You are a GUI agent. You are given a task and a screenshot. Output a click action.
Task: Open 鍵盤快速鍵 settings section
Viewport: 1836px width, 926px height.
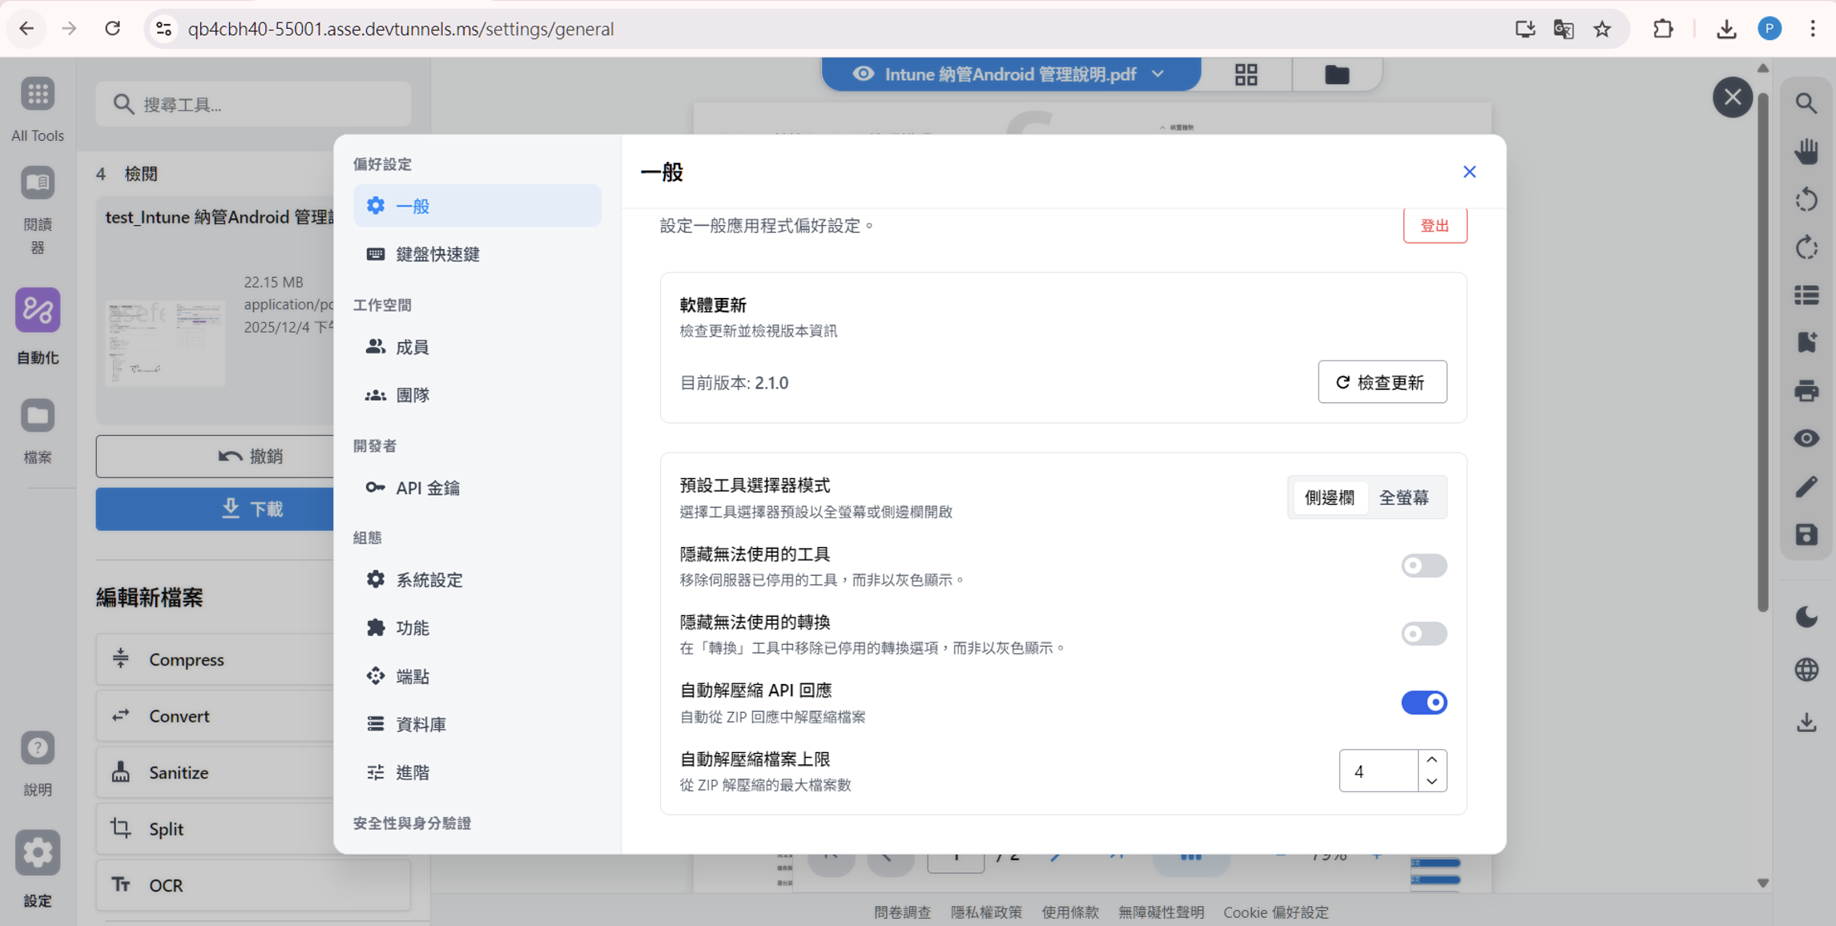pos(437,254)
